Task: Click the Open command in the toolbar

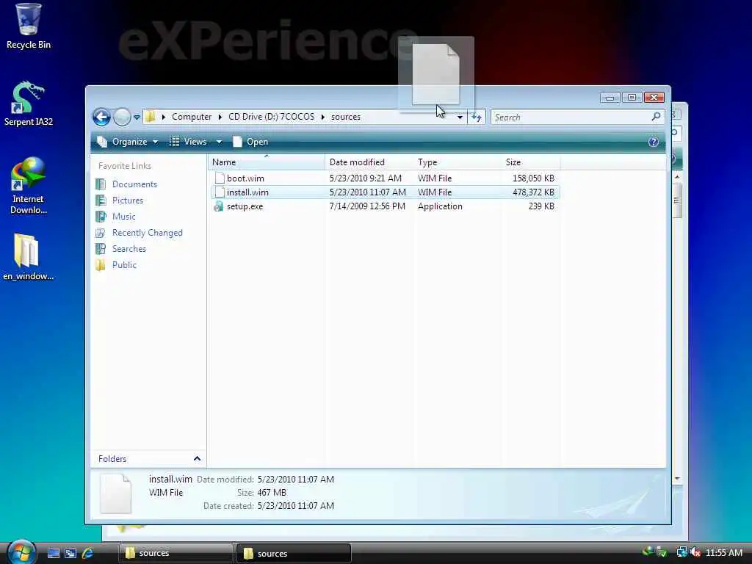Action: point(250,142)
